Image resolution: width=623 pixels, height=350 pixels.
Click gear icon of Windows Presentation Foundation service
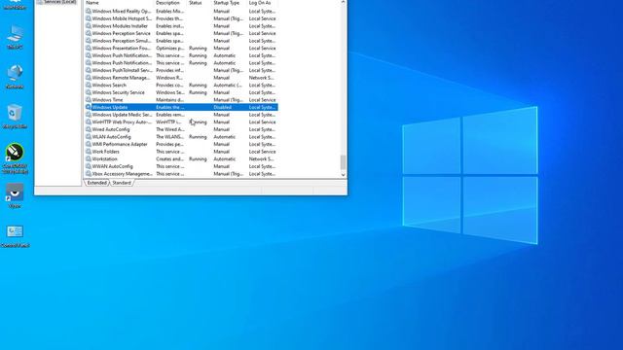tap(89, 48)
